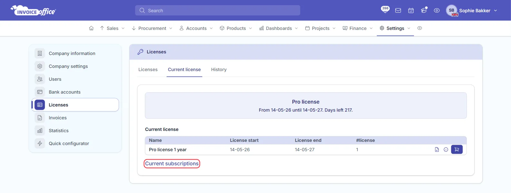The height and width of the screenshot is (193, 511).
Task: Click the key icon in Licenses header
Action: 140,52
